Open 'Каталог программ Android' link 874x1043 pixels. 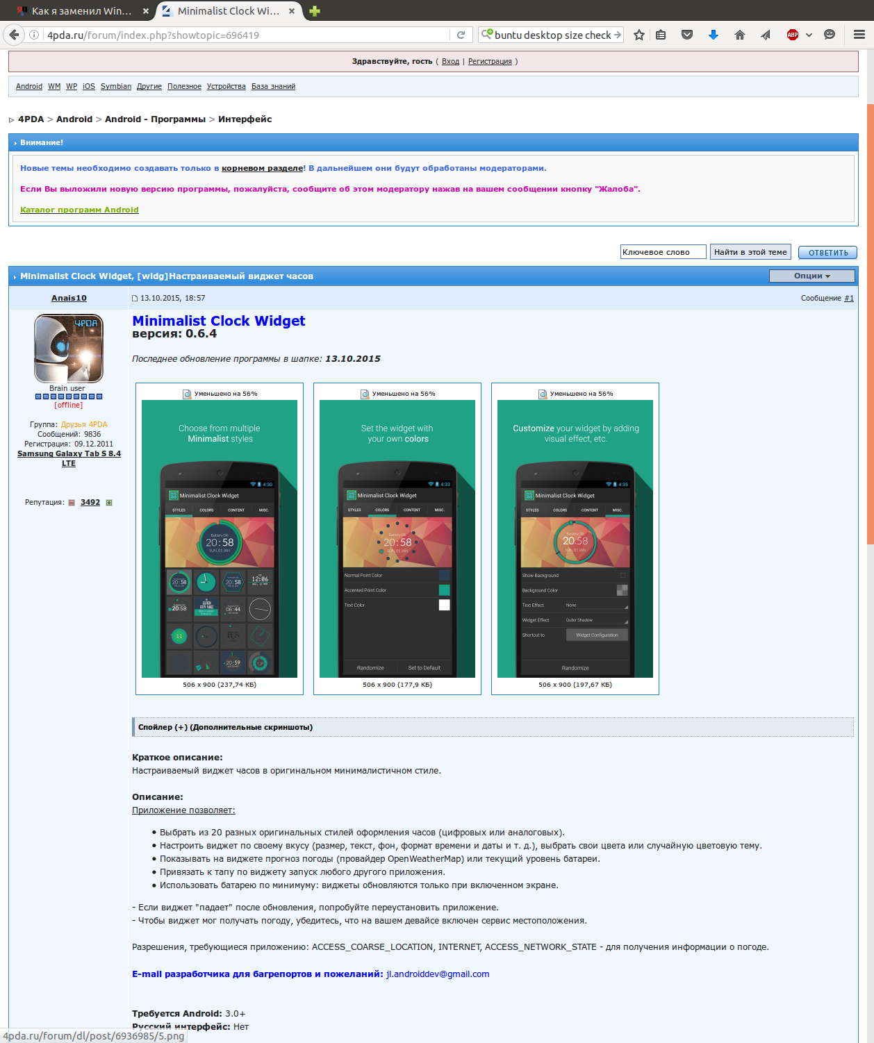coord(79,210)
